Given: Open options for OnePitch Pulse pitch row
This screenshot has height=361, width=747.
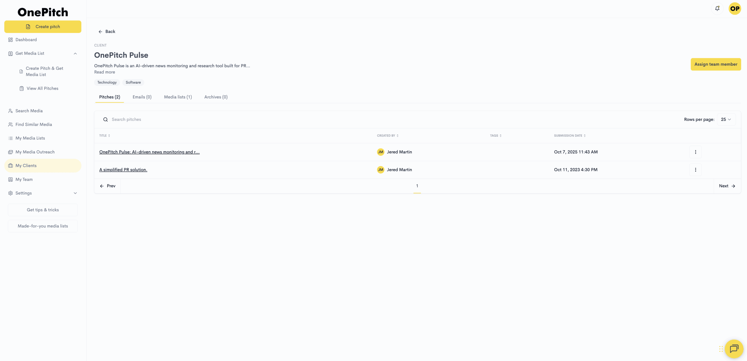Looking at the screenshot, I should click(x=695, y=152).
